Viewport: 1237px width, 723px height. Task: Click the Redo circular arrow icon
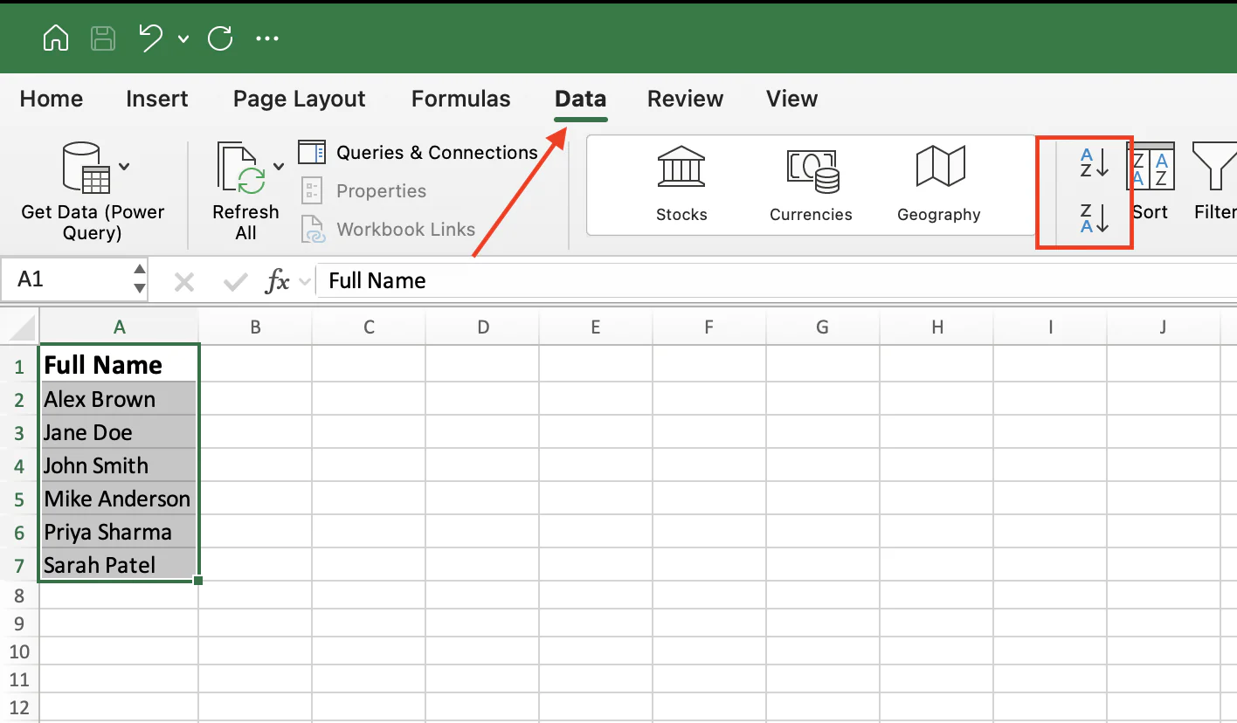click(x=220, y=38)
